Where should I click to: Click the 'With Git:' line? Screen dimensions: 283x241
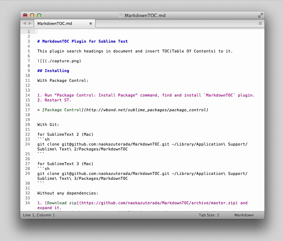point(48,125)
